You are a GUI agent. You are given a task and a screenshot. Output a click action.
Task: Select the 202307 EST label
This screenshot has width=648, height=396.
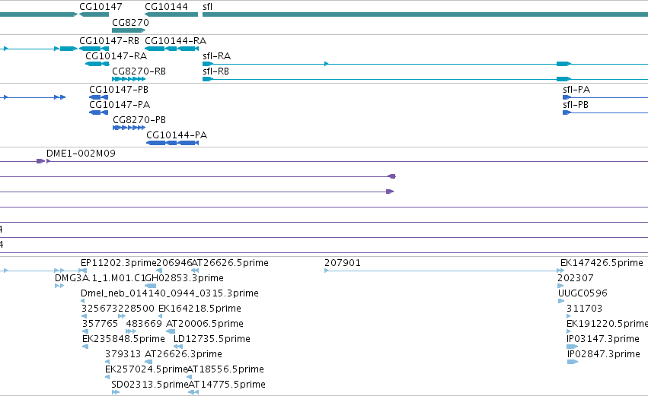pyautogui.click(x=575, y=277)
